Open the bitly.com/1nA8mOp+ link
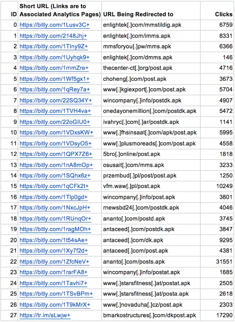Screen dimensions: 235x322 56,165
